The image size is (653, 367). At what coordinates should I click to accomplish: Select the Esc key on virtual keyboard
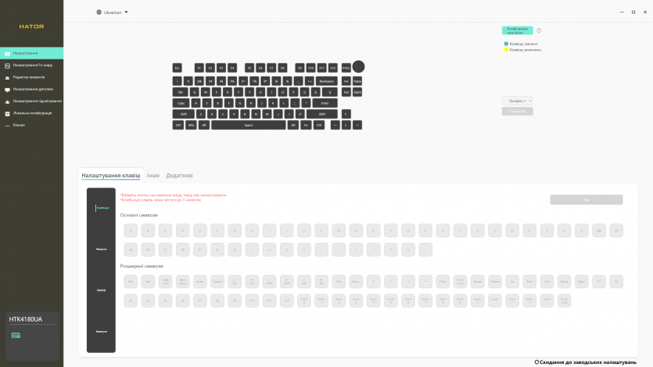point(178,68)
